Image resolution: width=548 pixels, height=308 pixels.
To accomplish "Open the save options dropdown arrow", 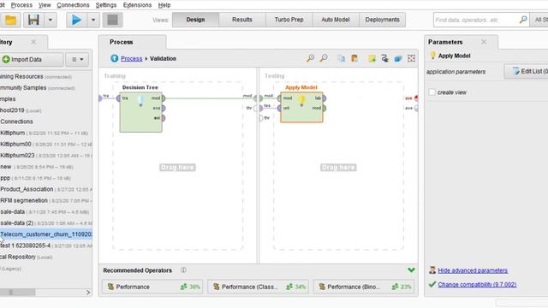I will [x=51, y=20].
